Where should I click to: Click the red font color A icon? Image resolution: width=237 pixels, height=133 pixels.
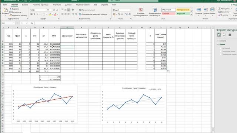pos(55,14)
